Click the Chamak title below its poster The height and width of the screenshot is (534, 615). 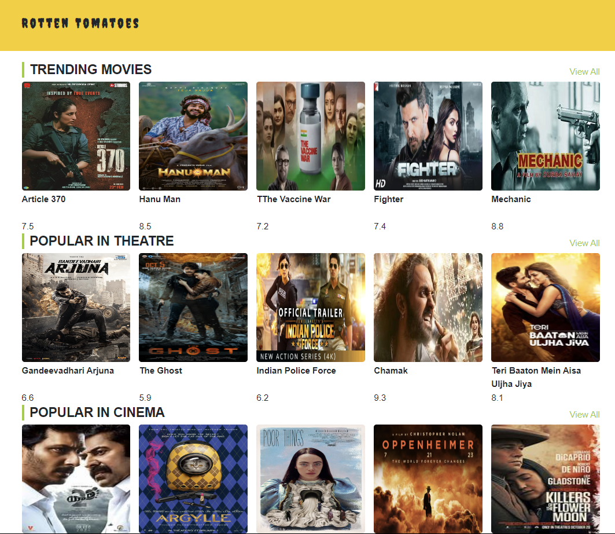click(x=391, y=371)
